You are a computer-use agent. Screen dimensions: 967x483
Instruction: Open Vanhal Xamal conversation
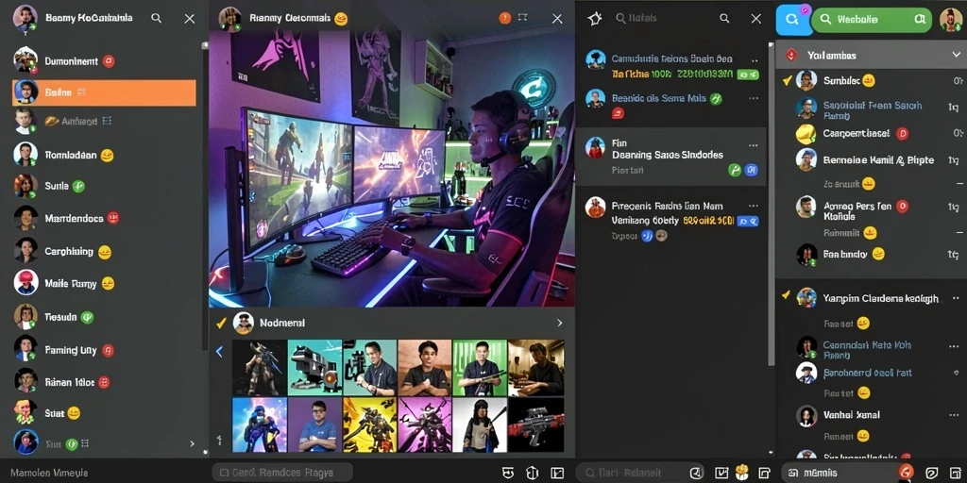[x=851, y=415]
